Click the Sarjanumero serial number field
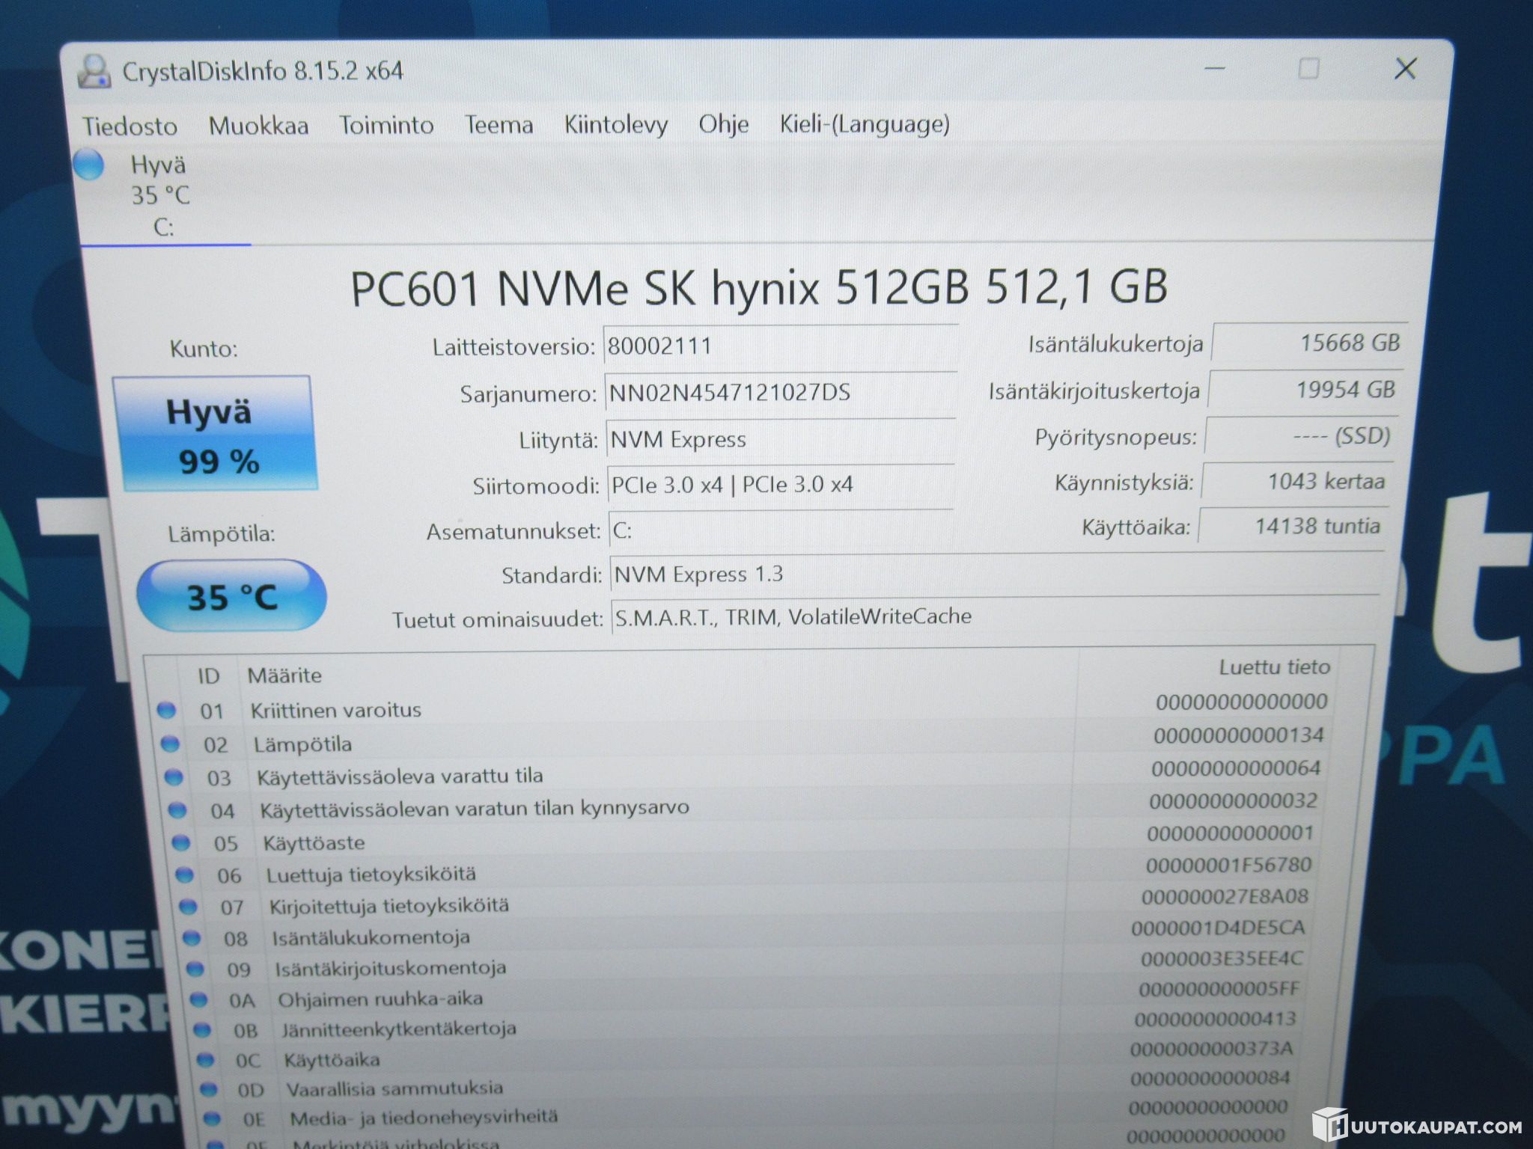This screenshot has height=1149, width=1533. [x=780, y=393]
